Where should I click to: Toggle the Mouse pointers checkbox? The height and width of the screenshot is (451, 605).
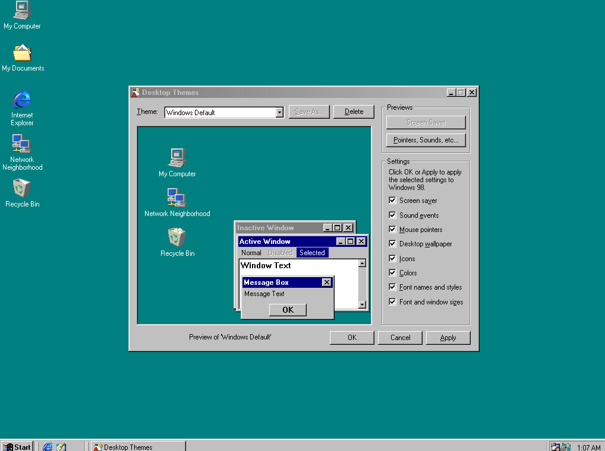point(392,230)
